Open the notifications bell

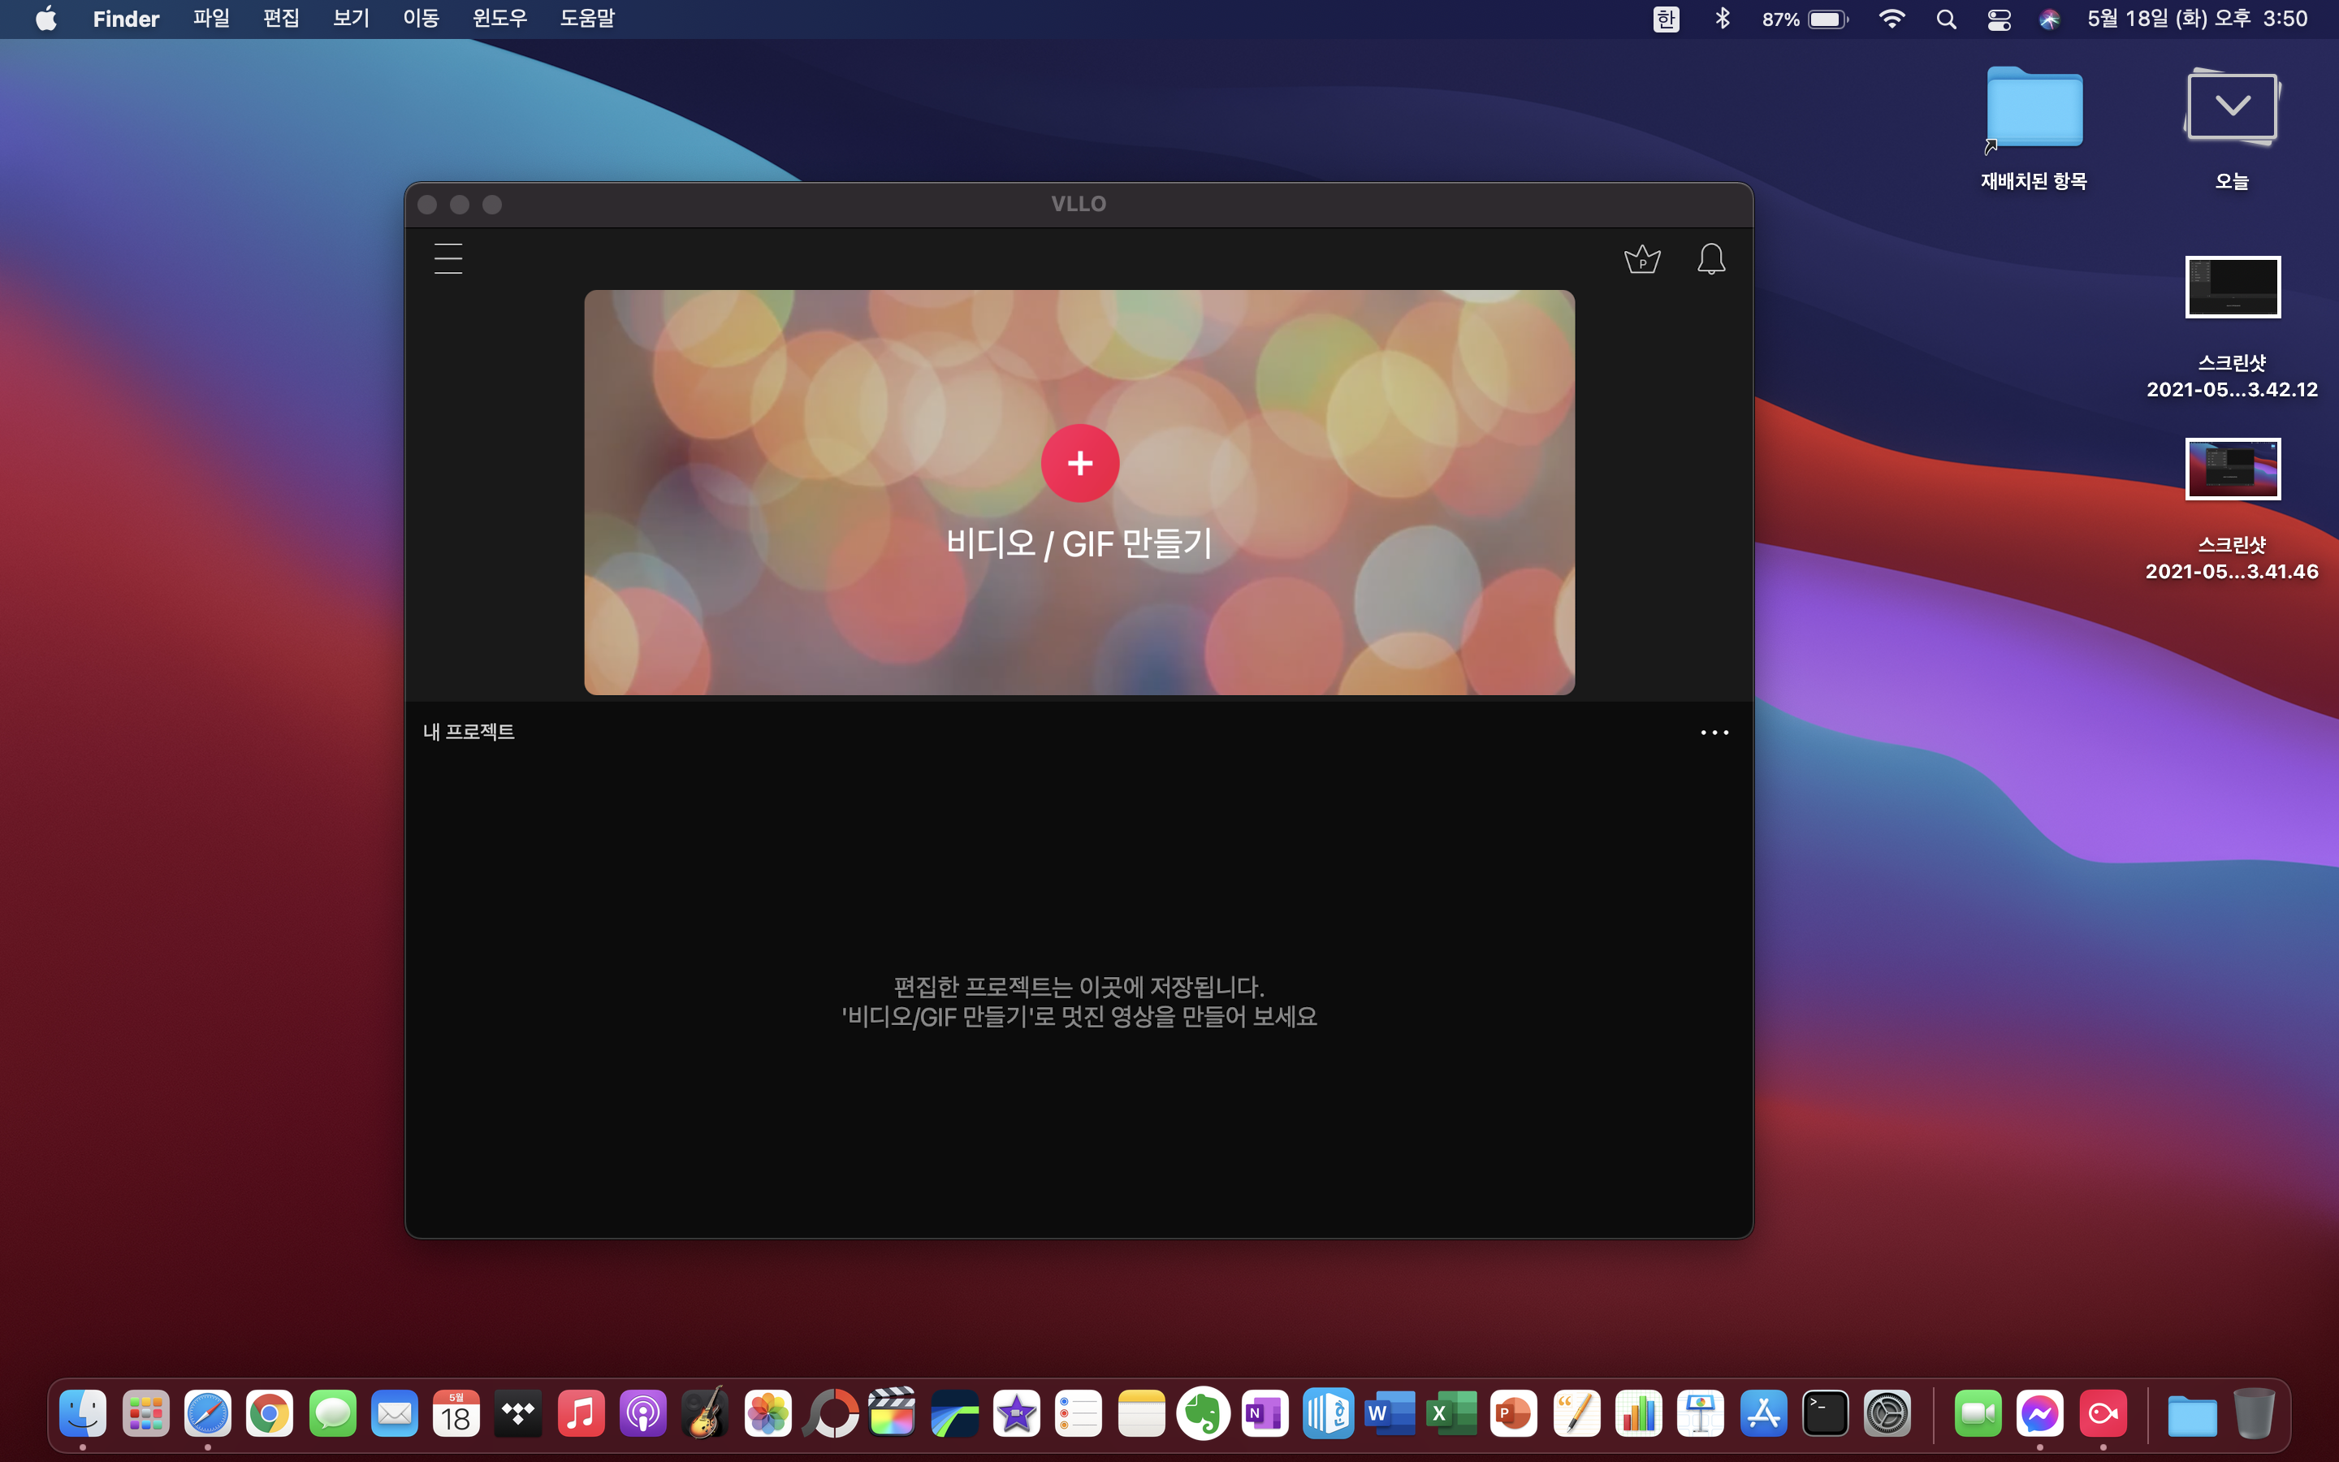pos(1710,259)
